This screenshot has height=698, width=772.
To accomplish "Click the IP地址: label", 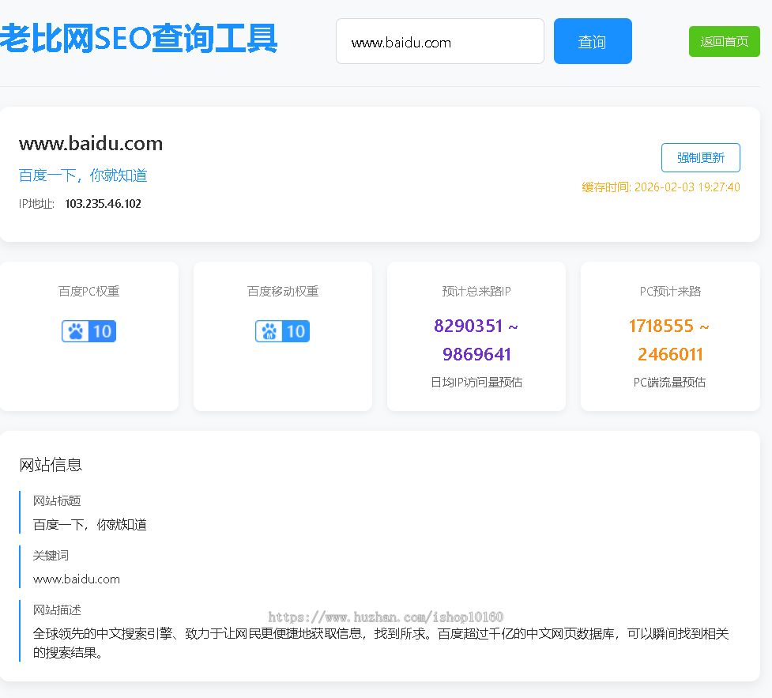I will pyautogui.click(x=36, y=204).
